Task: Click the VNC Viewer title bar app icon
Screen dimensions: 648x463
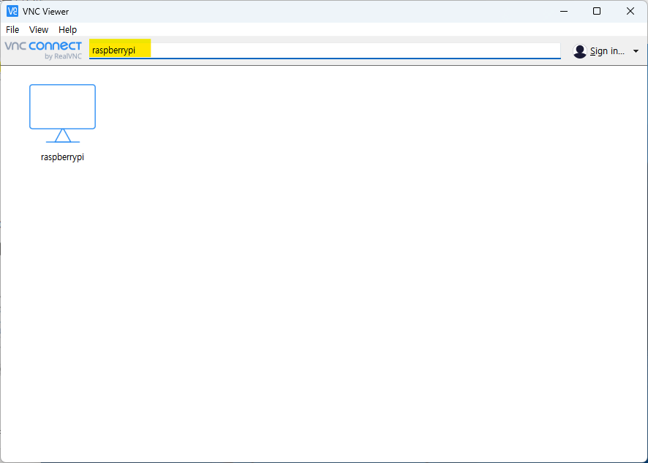Action: (12, 11)
